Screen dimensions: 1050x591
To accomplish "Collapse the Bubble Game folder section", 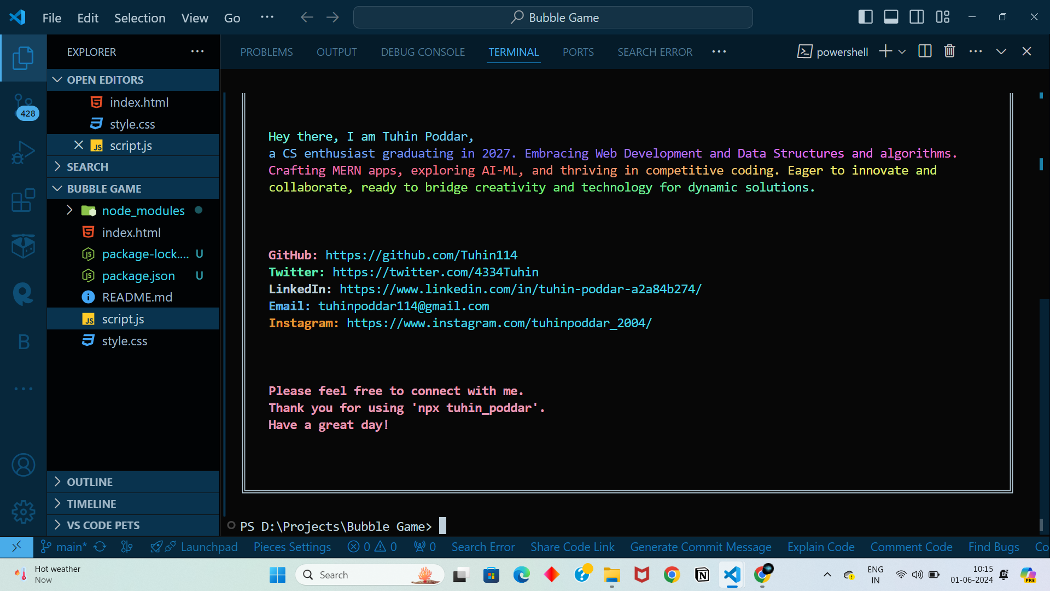I will (x=133, y=189).
